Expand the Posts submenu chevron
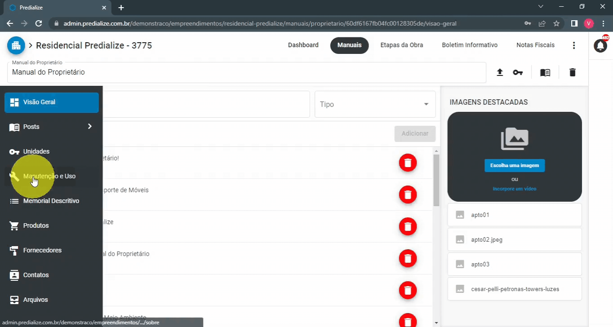The width and height of the screenshot is (613, 327). tap(90, 127)
